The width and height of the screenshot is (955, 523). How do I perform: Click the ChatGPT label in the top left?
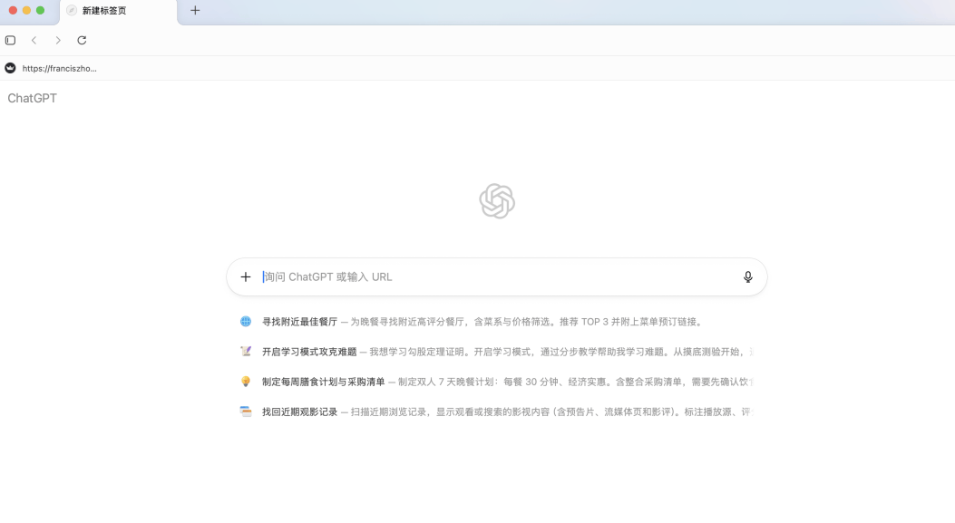[x=33, y=98]
